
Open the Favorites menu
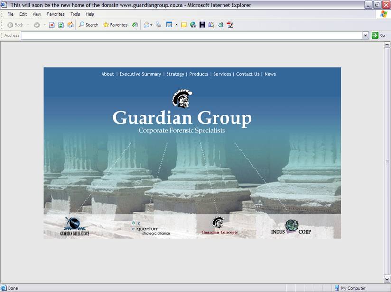click(56, 14)
